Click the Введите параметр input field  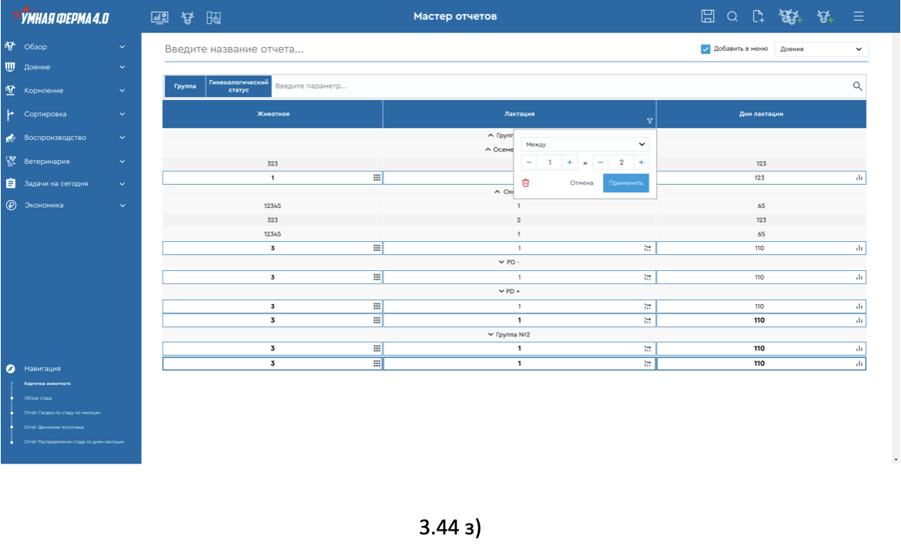(x=561, y=86)
